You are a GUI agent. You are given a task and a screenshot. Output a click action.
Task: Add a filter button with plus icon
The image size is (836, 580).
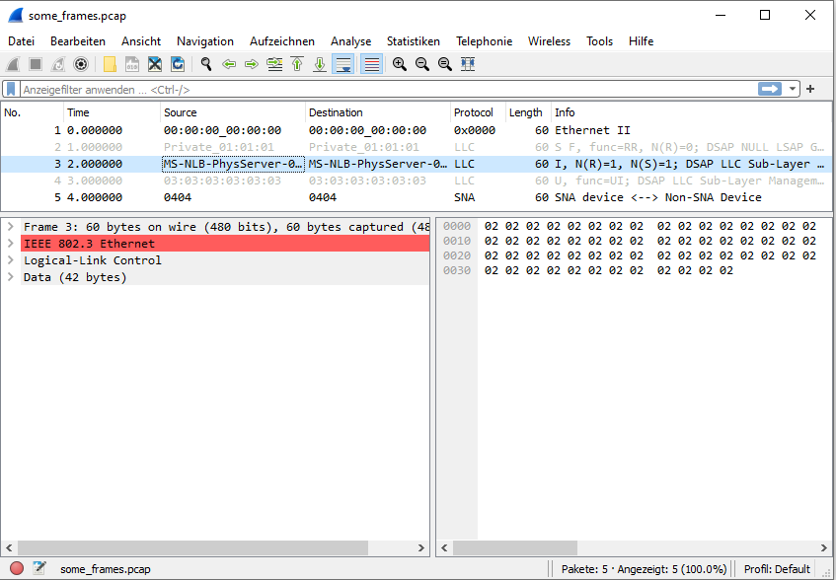pos(810,89)
